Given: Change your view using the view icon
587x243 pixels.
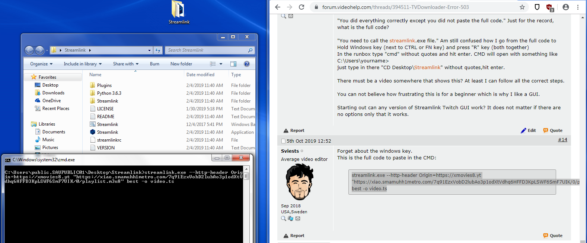Looking at the screenshot, I should coord(213,64).
